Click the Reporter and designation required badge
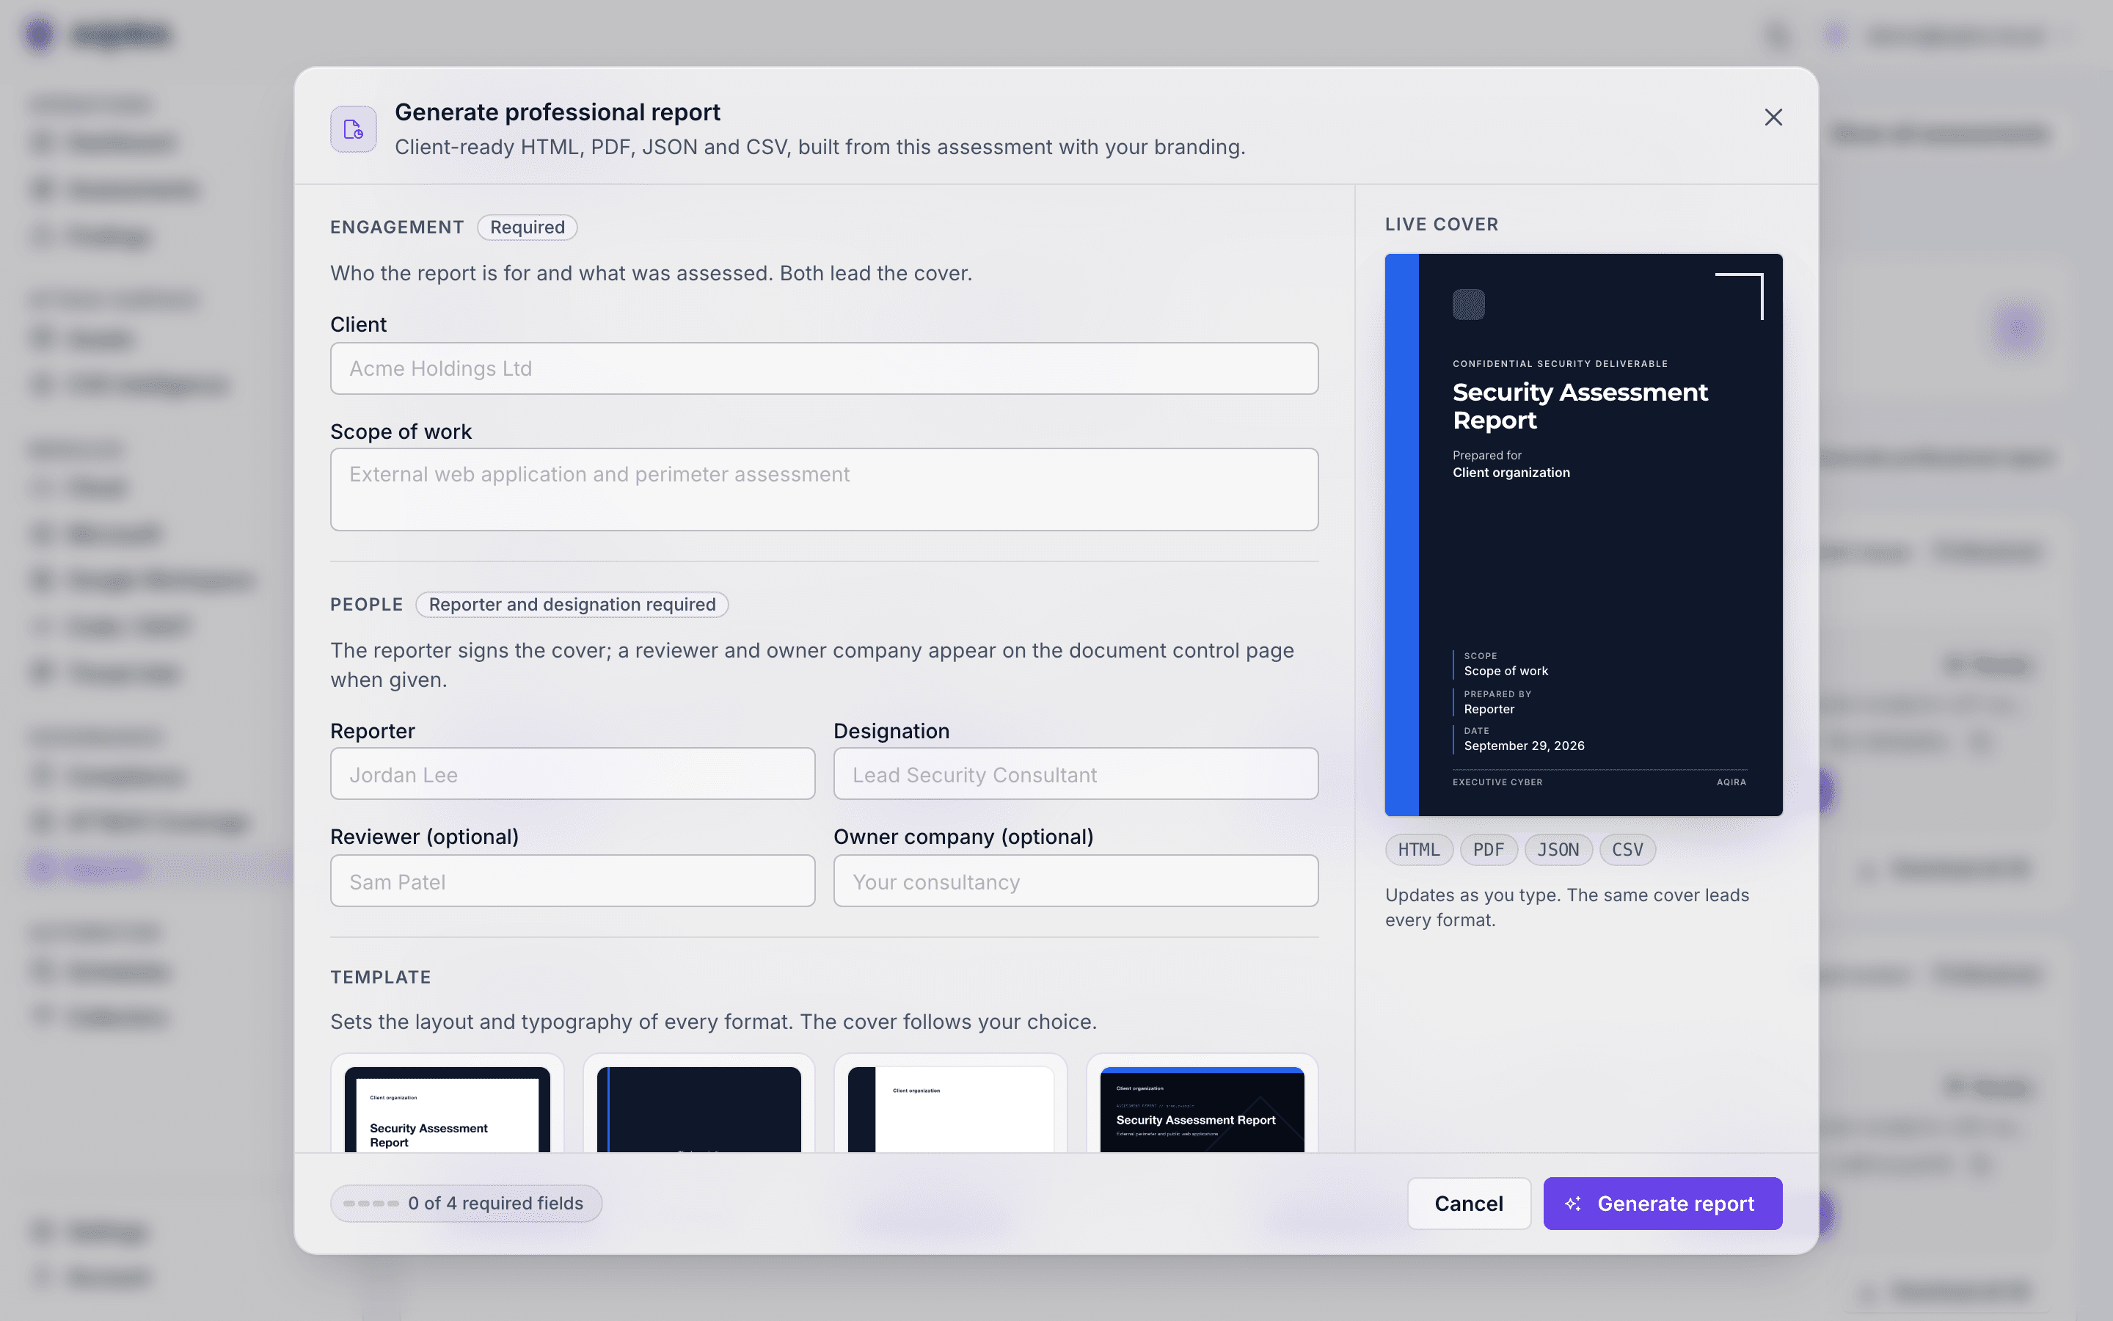This screenshot has height=1321, width=2113. [x=572, y=605]
